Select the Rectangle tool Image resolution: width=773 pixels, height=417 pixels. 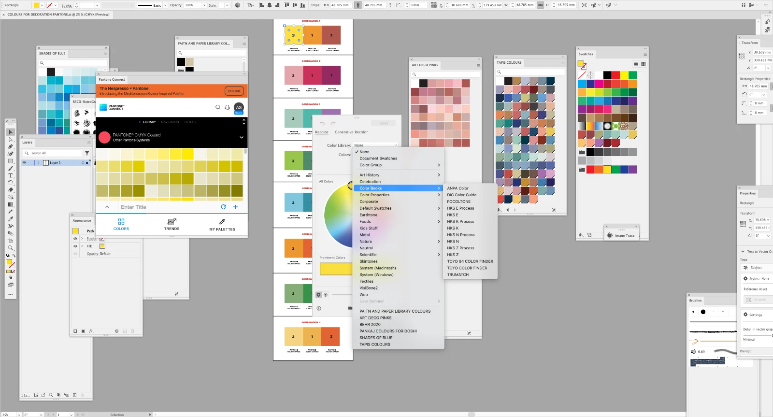11,161
